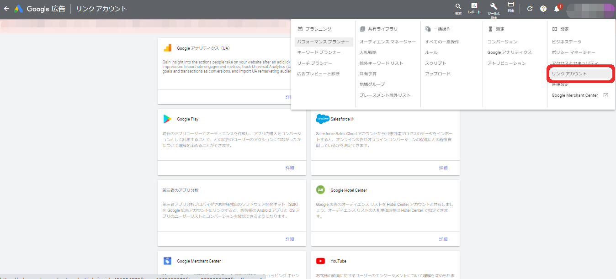Click the external link icon beside Merchant Center
This screenshot has width=616, height=279.
pos(606,95)
